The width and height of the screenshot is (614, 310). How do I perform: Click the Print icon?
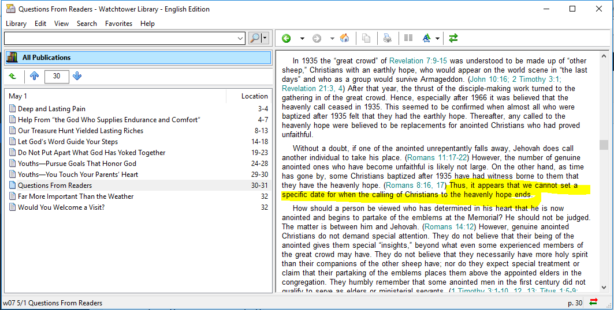pyautogui.click(x=388, y=38)
